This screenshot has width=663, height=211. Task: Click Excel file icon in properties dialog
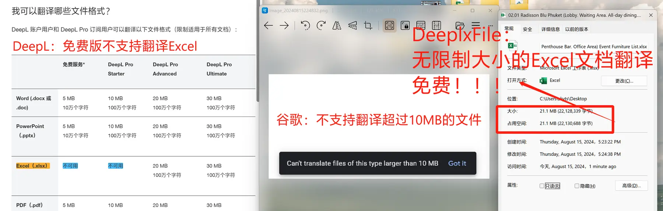point(512,46)
